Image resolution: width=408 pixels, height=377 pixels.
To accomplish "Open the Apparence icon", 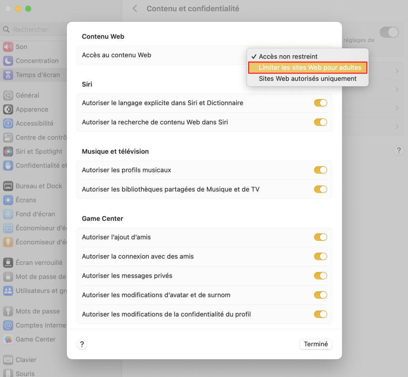I will click(x=8, y=109).
